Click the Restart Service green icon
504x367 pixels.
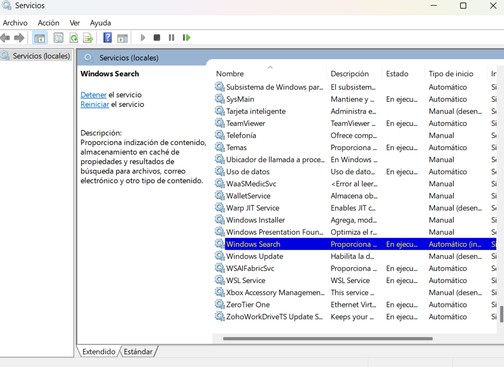[x=187, y=38]
